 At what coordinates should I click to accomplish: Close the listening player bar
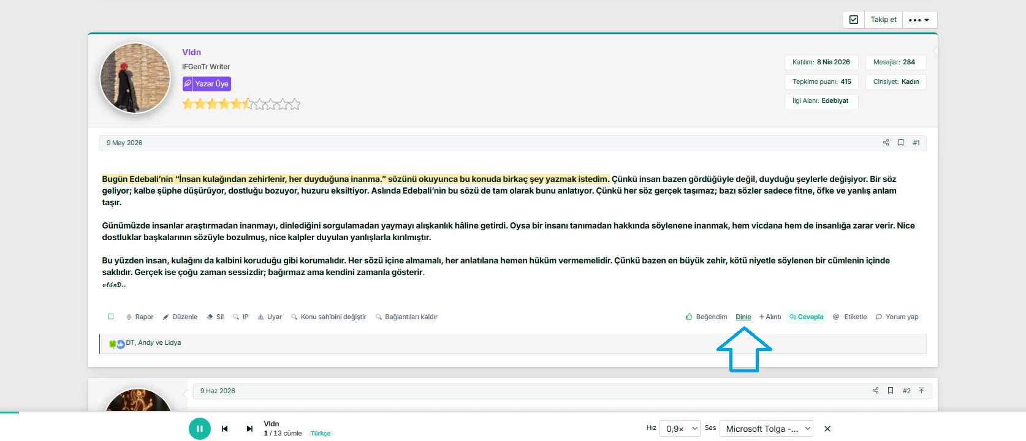pyautogui.click(x=827, y=429)
